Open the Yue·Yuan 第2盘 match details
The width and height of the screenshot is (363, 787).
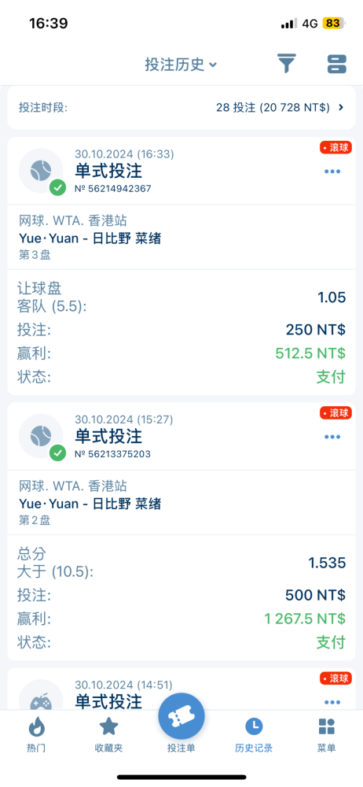coord(181,502)
